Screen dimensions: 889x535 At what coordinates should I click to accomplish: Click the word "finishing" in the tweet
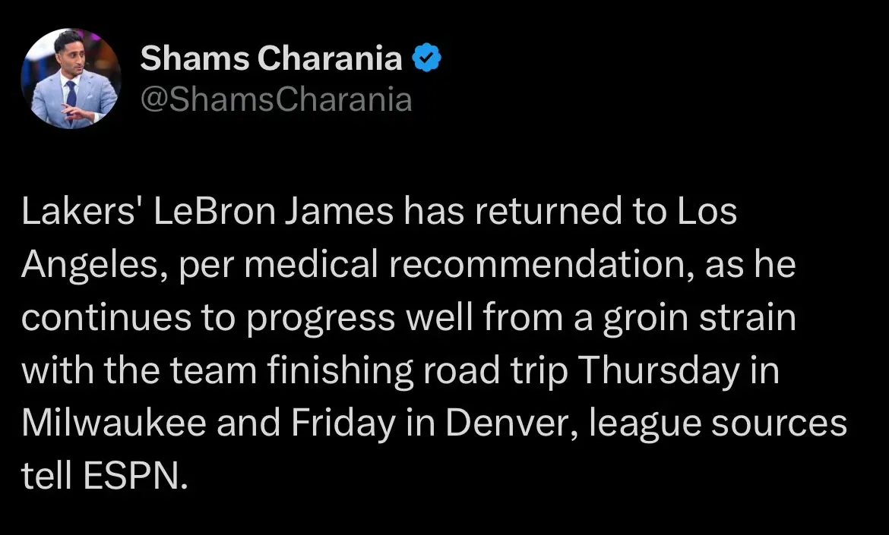pyautogui.click(x=340, y=372)
